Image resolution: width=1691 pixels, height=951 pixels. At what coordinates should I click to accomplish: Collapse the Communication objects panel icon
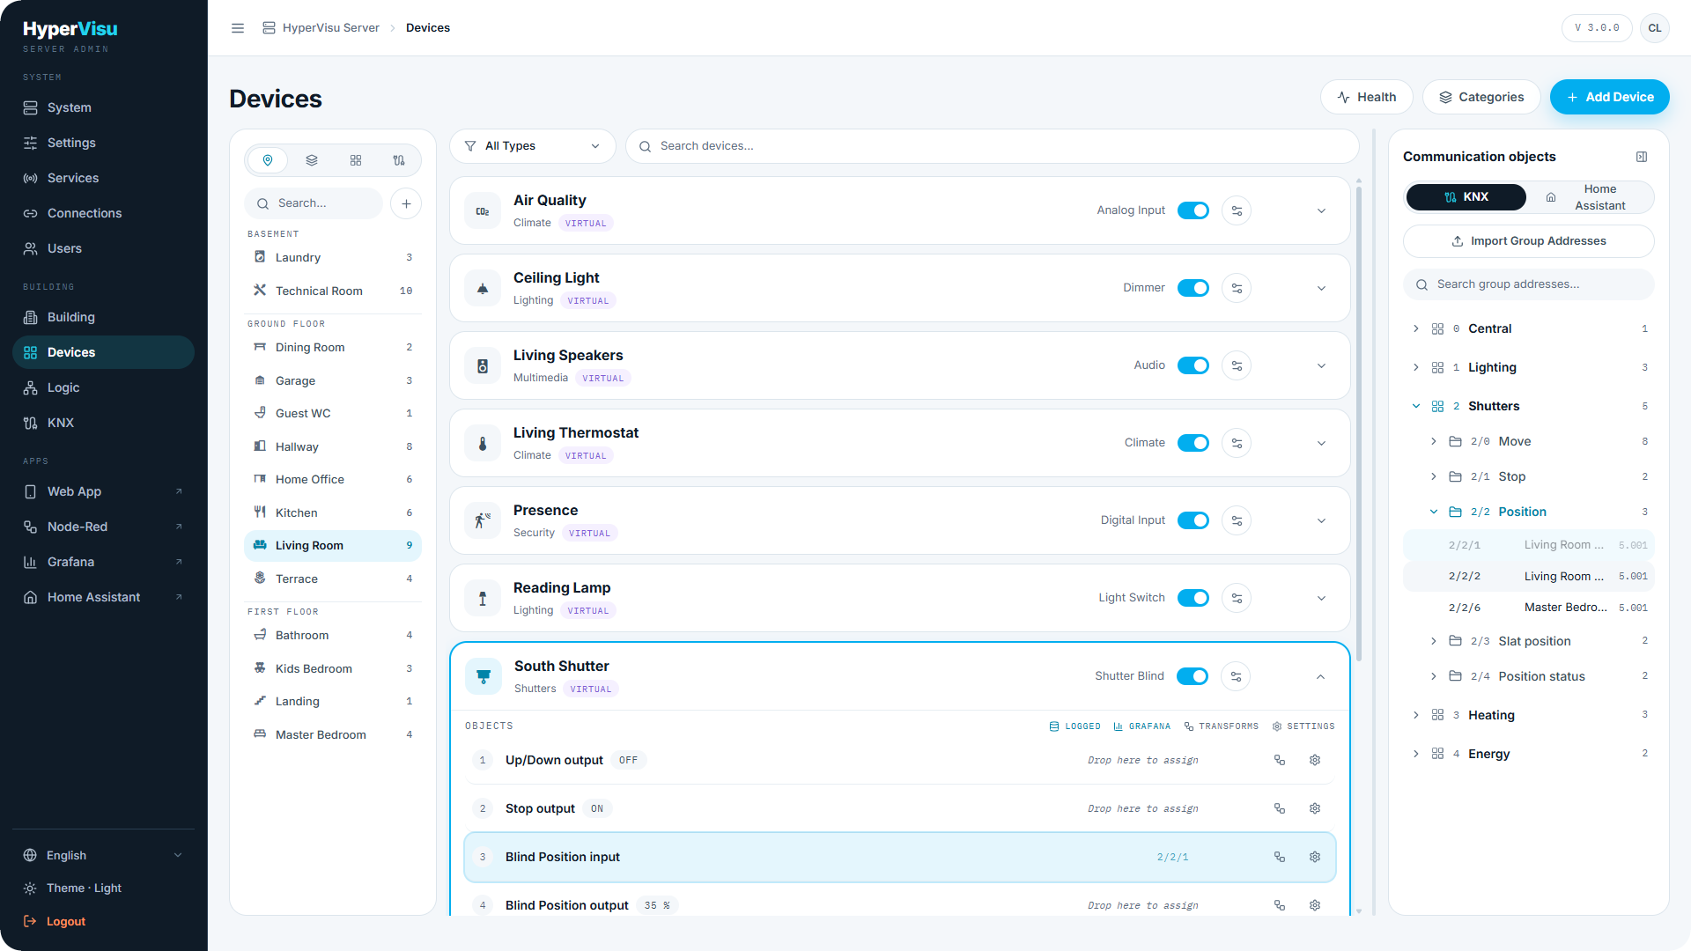(1642, 157)
